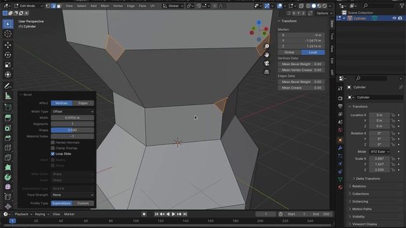Click the play animation button
Image resolution: width=406 pixels, height=228 pixels.
[173, 214]
